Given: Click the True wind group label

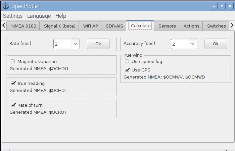Looking at the screenshot, I should (133, 55).
